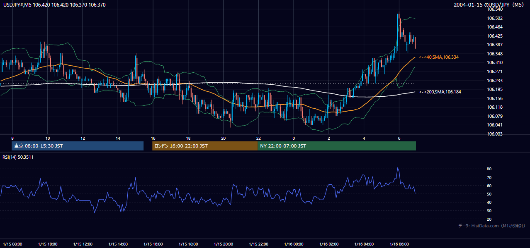Click the bottom time label 1/15 20:00

point(224,244)
